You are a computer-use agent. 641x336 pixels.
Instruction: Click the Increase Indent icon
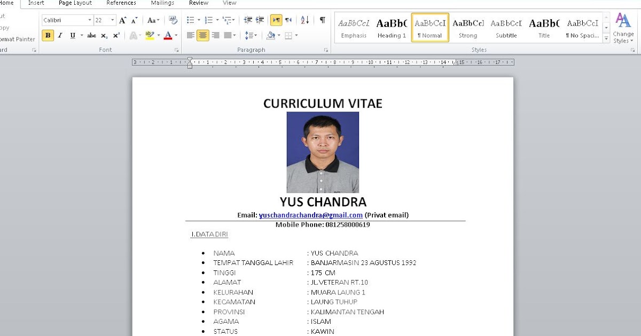(x=260, y=20)
